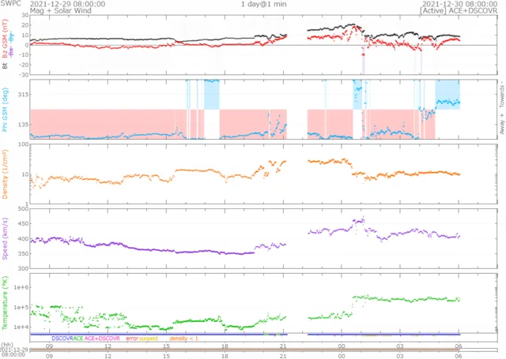Open the 1 day@1 min resolution label
This screenshot has width=506, height=359.
tap(263, 4)
